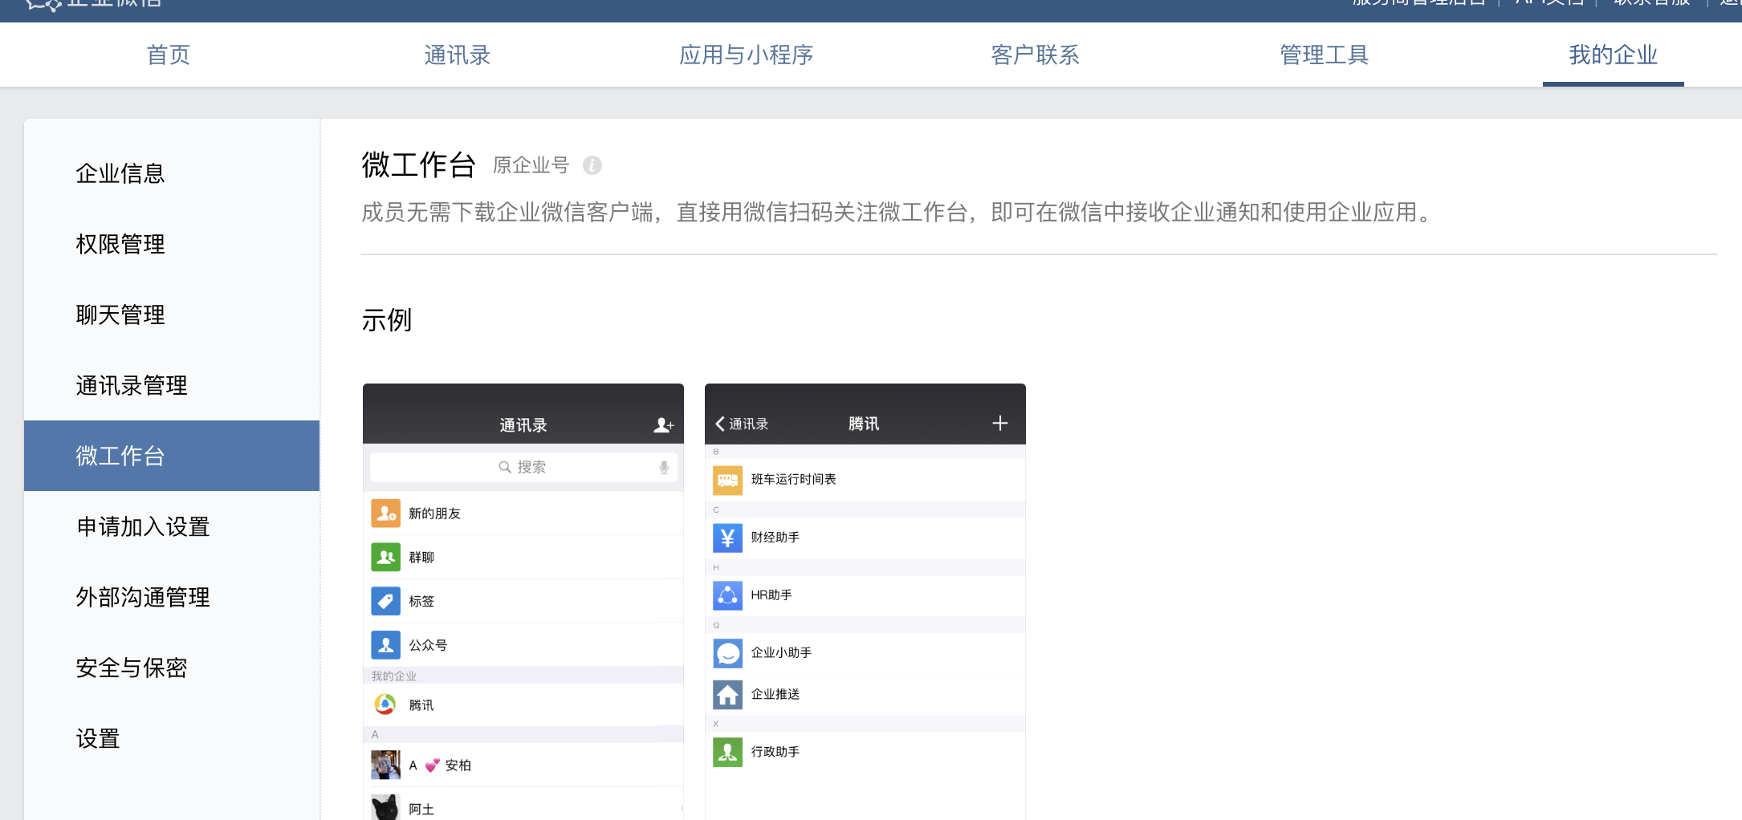
Task: Click the 企业推送 text label
Action: pyautogui.click(x=775, y=695)
